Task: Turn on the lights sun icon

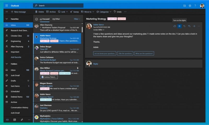Action: tap(179, 26)
